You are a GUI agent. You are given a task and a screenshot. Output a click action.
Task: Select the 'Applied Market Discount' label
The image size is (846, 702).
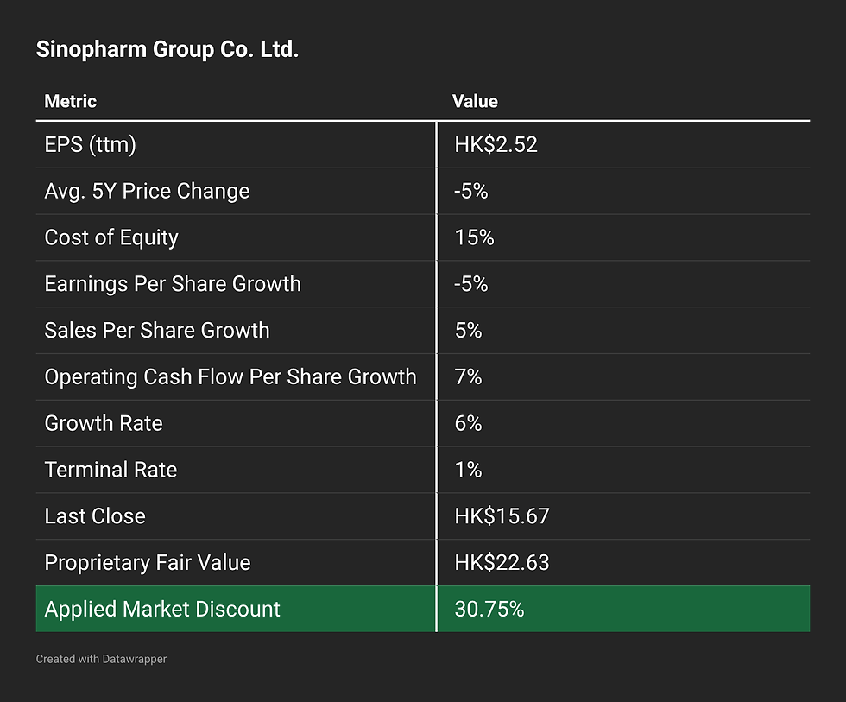[x=162, y=609]
